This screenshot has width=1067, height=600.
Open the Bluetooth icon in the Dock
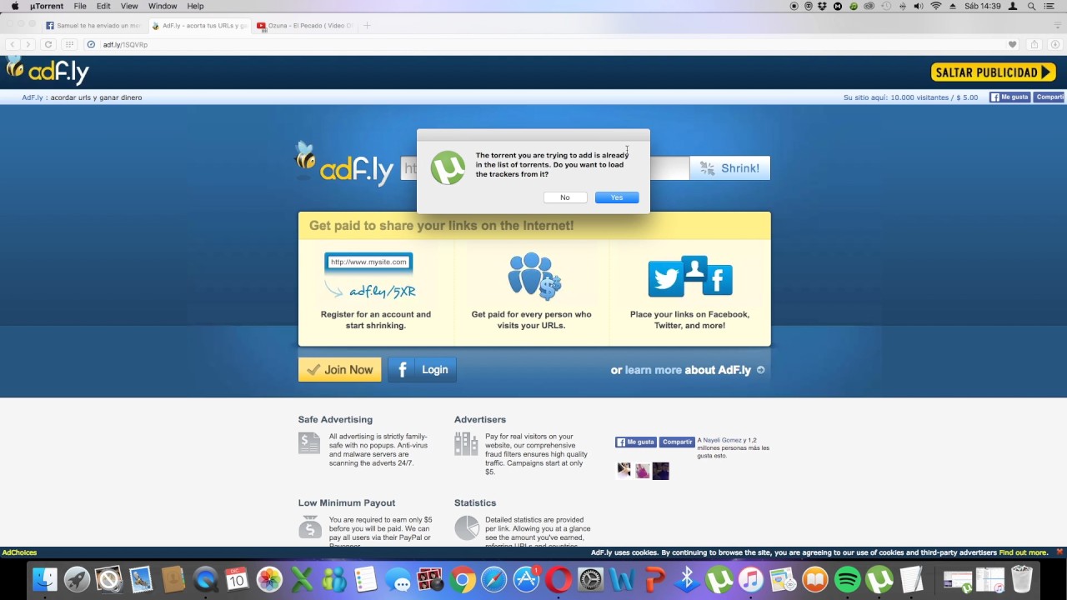point(687,579)
